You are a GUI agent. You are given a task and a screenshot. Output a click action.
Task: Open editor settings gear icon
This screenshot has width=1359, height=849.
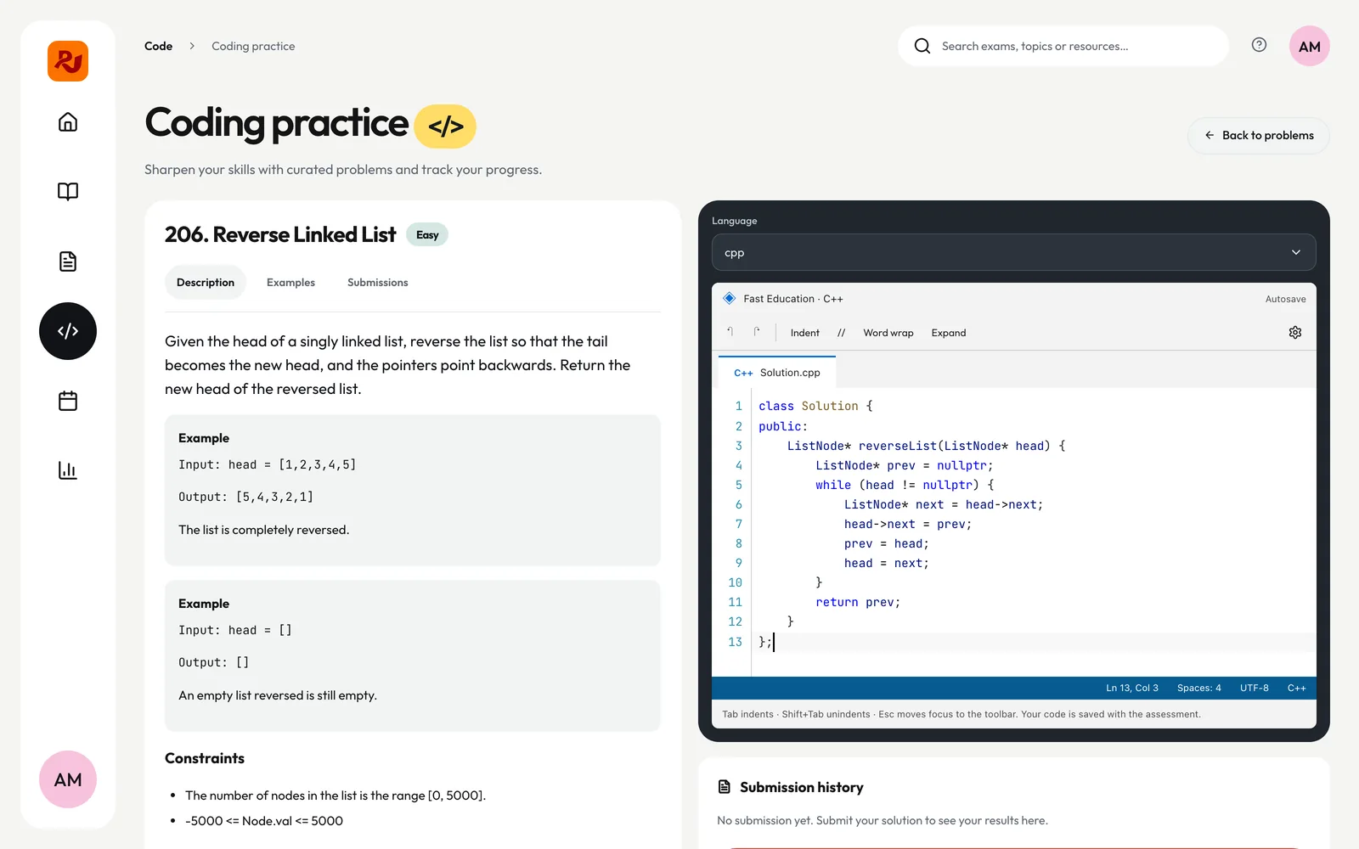coord(1295,333)
